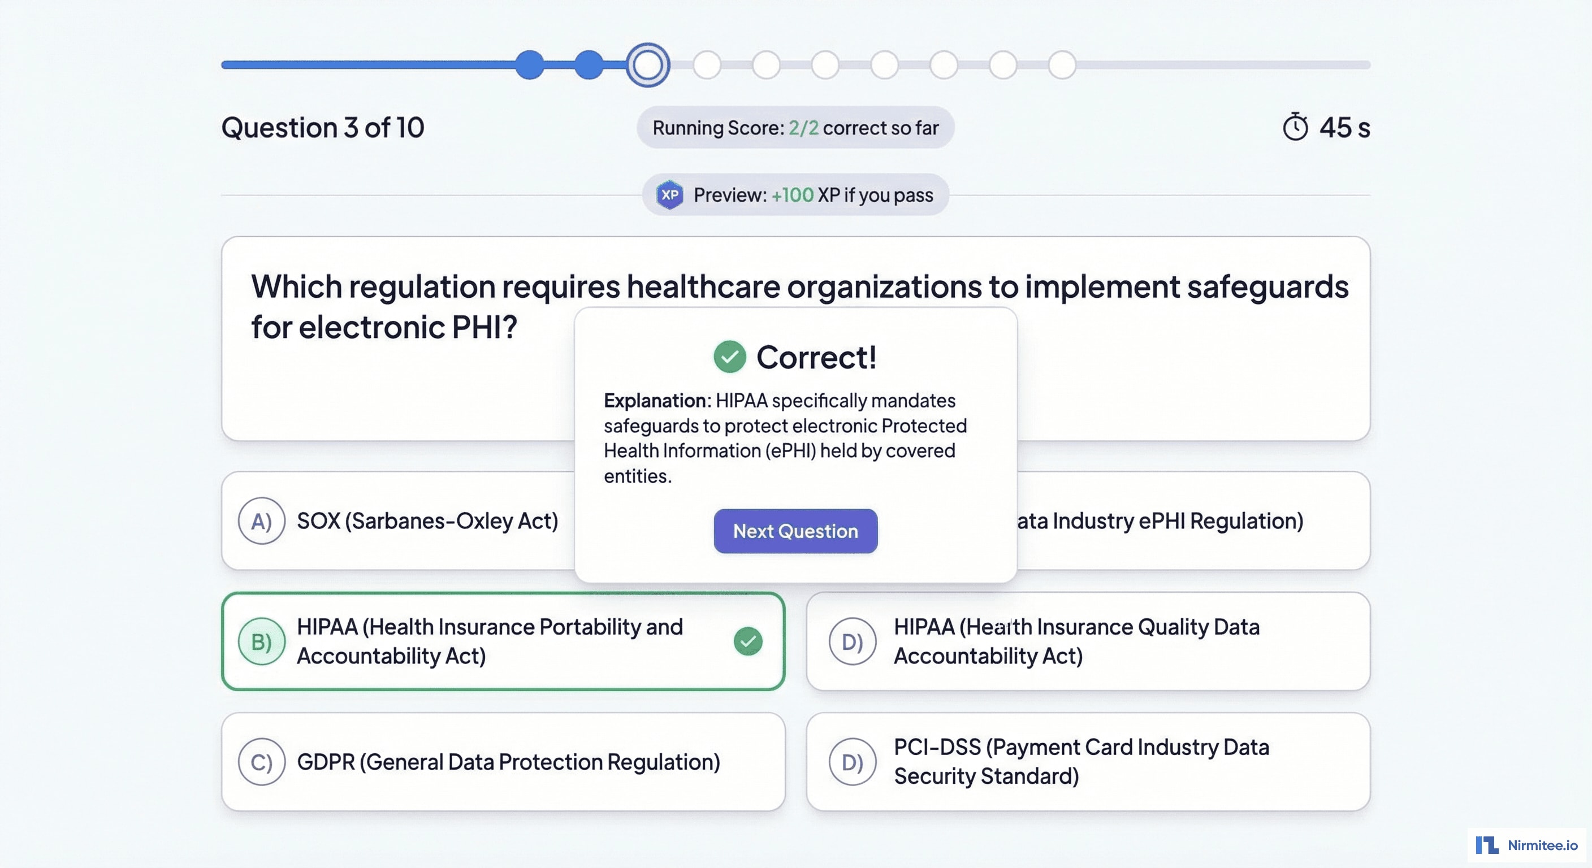Select answer C circle for GDPR
Viewport: 1592px width, 868px height.
click(261, 762)
